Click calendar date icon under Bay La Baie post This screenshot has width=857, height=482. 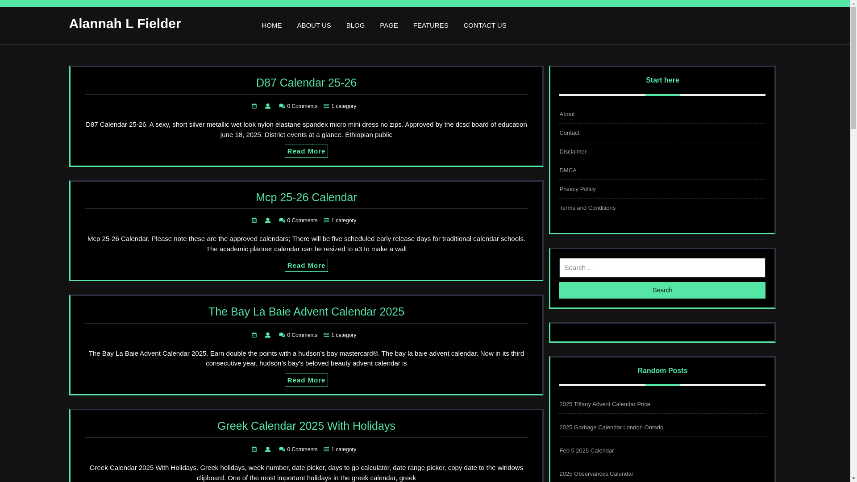click(x=254, y=335)
